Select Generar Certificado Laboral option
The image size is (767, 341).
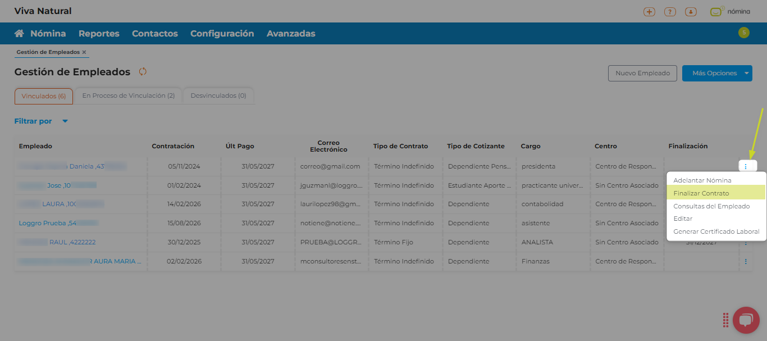click(x=716, y=231)
